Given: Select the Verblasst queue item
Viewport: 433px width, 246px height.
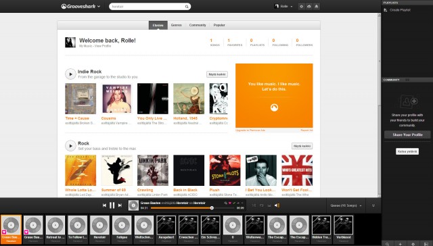Looking at the screenshot, I should click(x=344, y=230).
